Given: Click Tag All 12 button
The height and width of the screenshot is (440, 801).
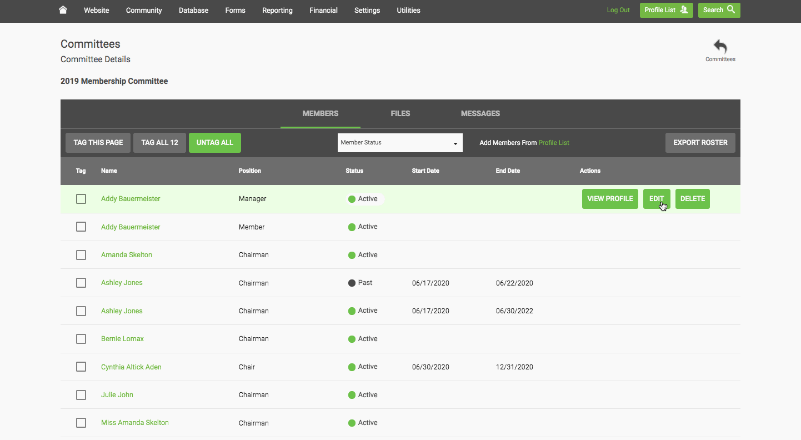Looking at the screenshot, I should (160, 143).
